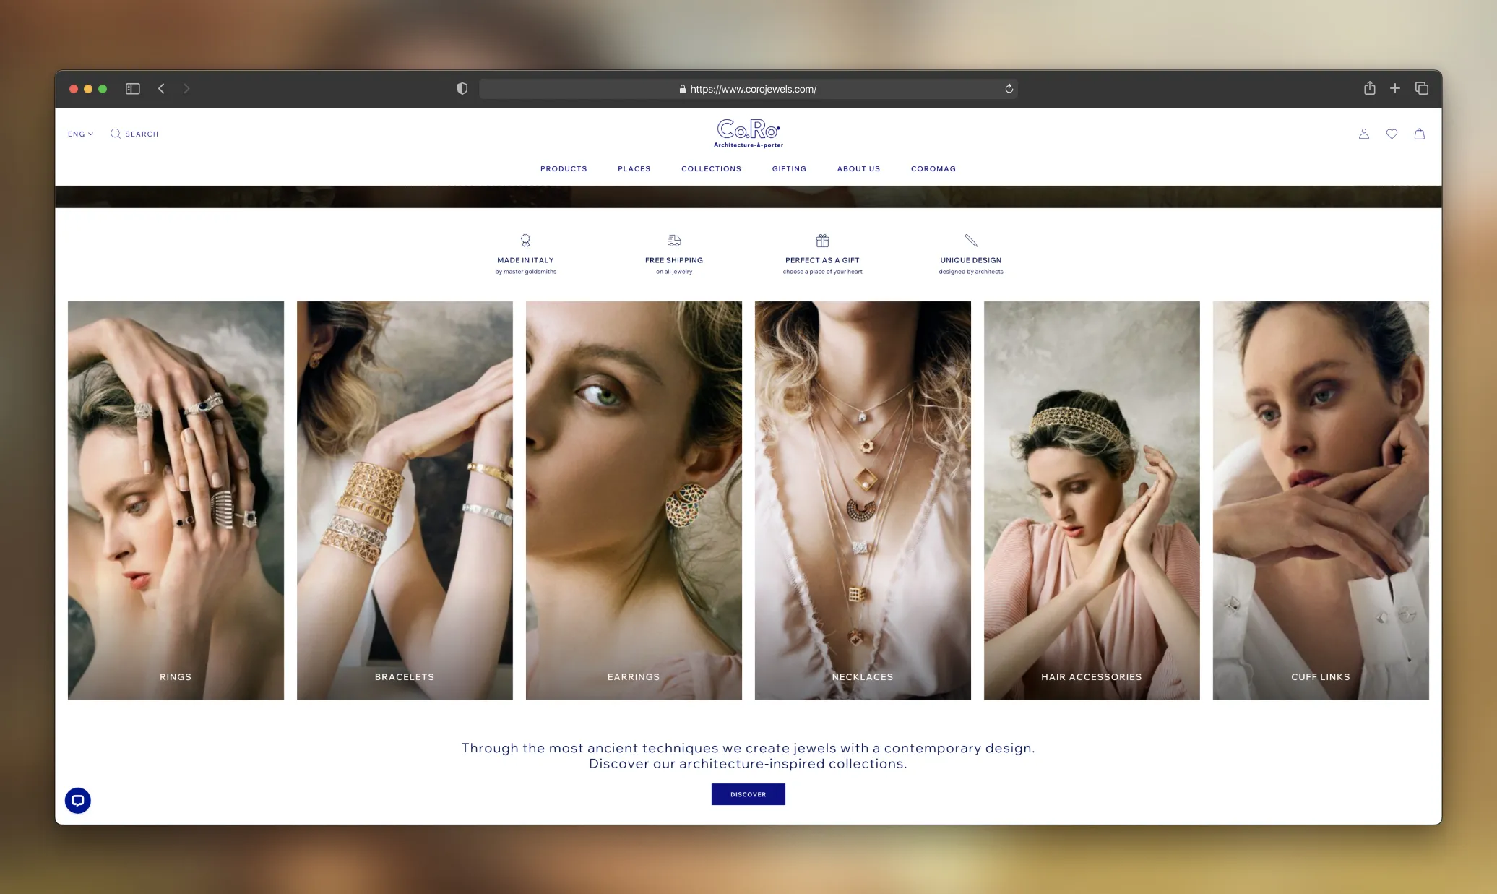This screenshot has height=894, width=1497.
Task: Click the Made in Italy rosette icon
Action: click(526, 241)
